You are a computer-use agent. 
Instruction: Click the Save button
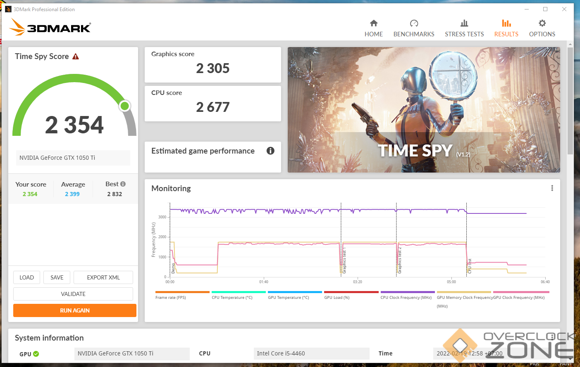(57, 277)
